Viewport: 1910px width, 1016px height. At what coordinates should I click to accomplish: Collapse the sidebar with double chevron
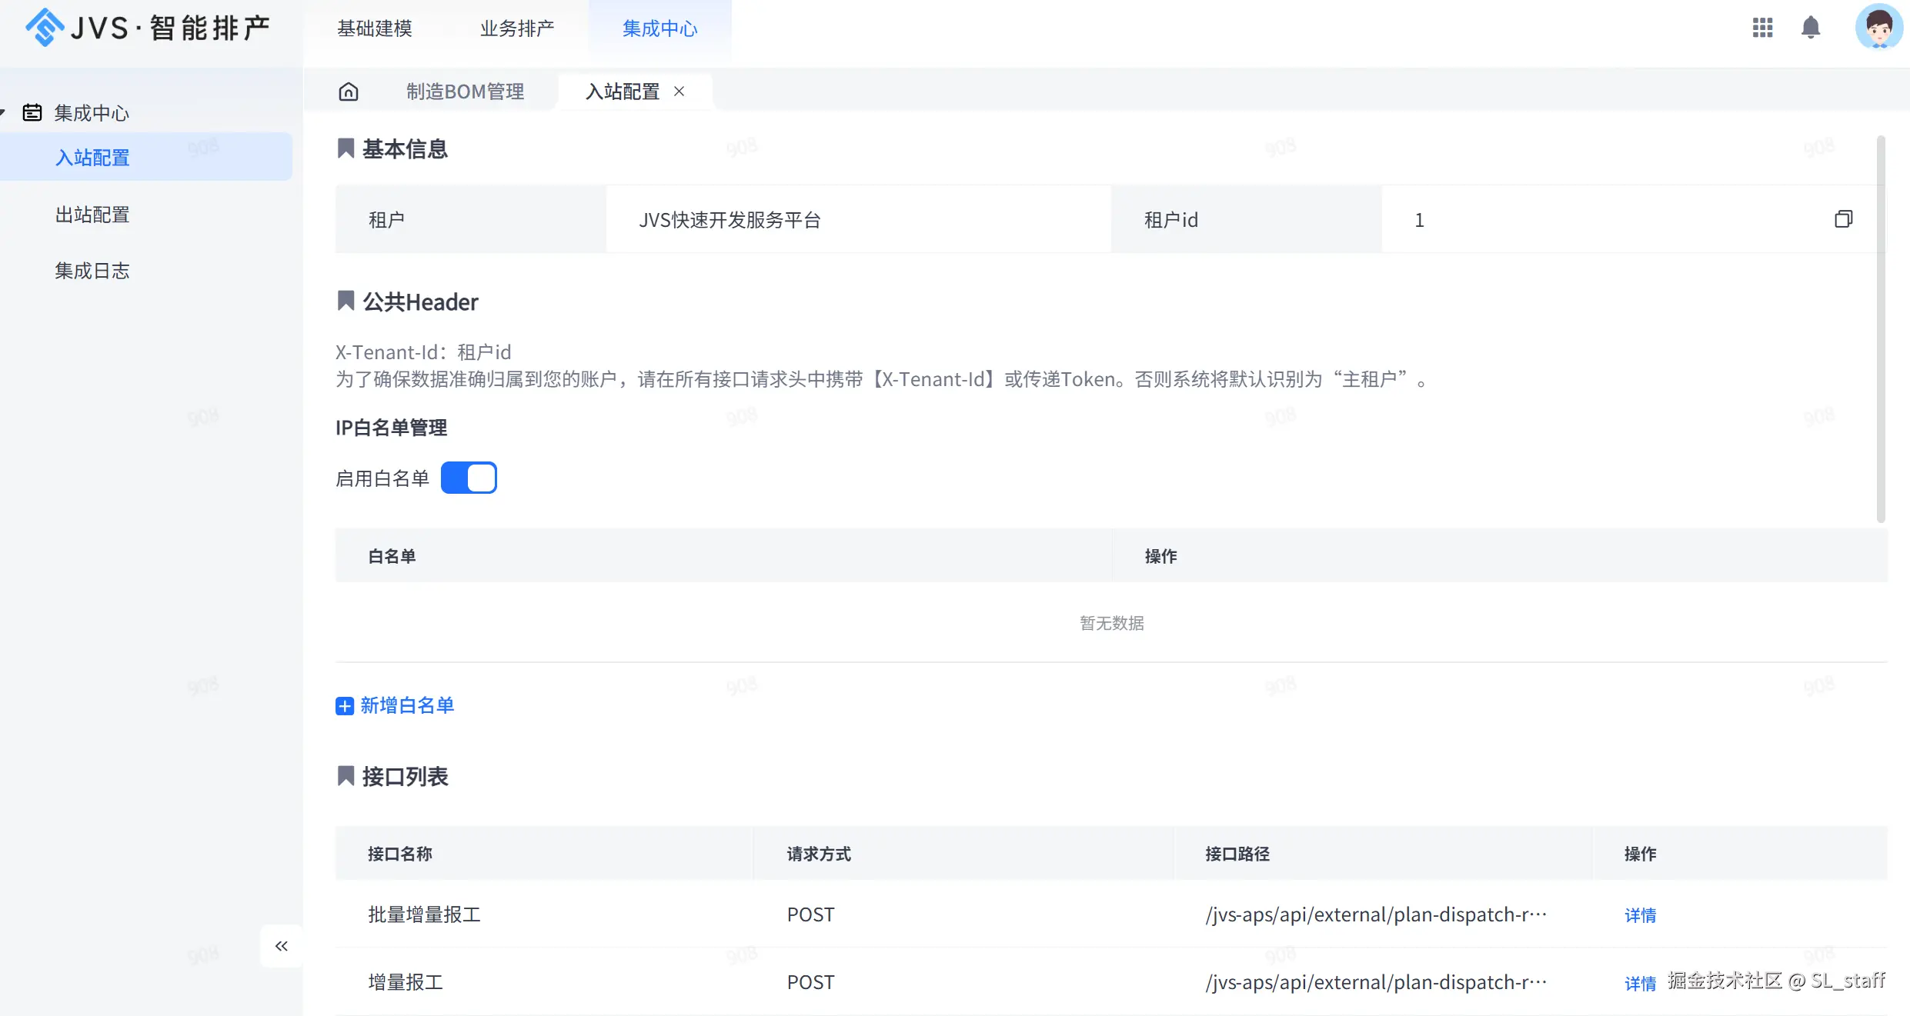(x=282, y=946)
